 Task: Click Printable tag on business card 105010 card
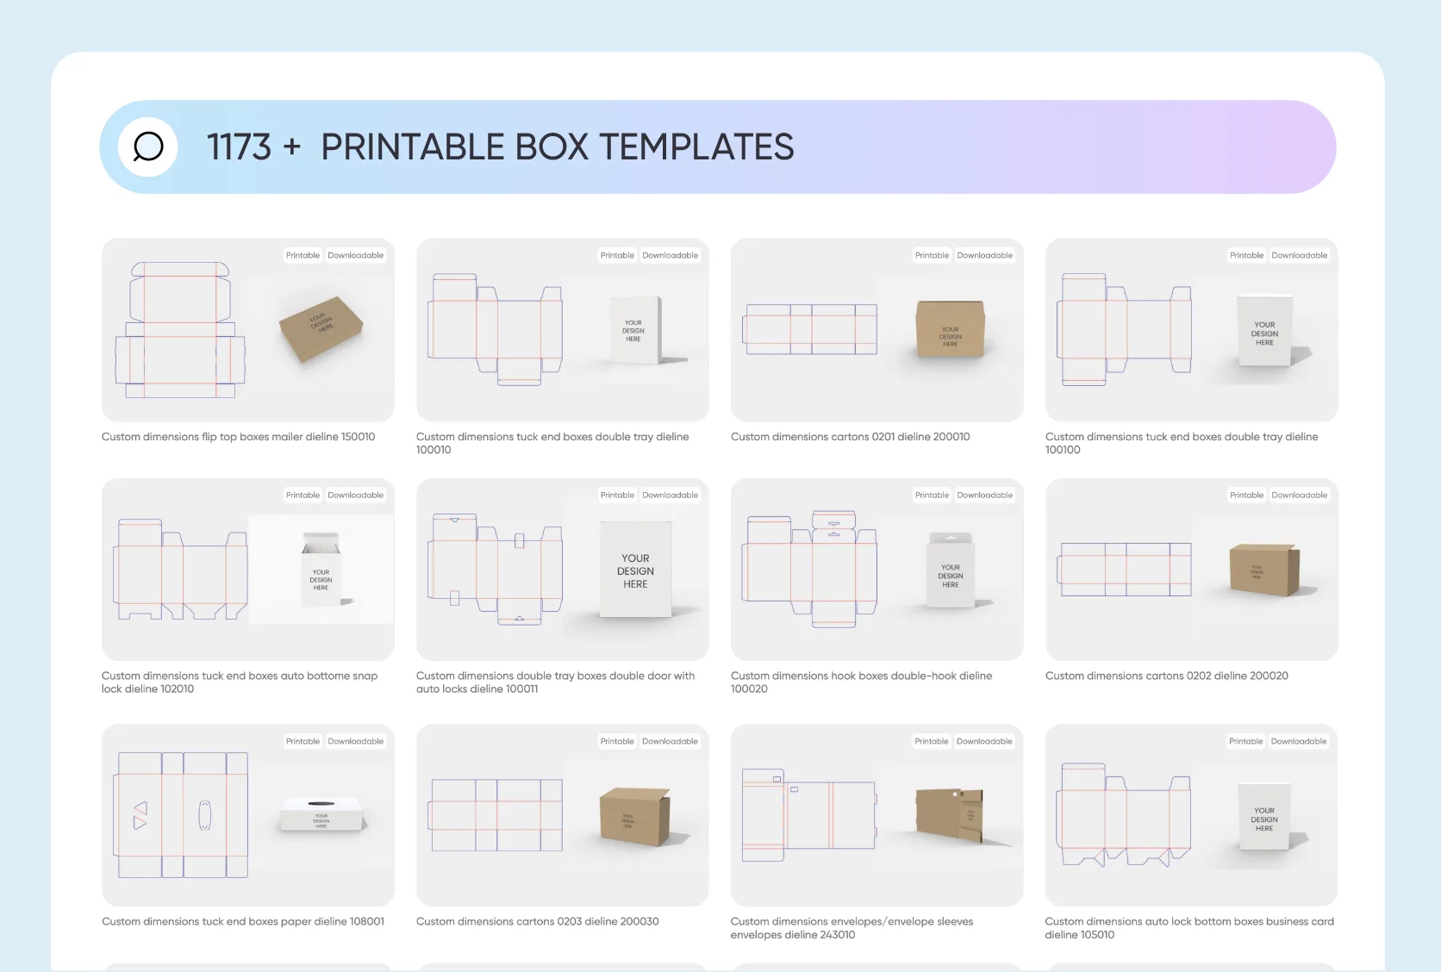(1246, 741)
